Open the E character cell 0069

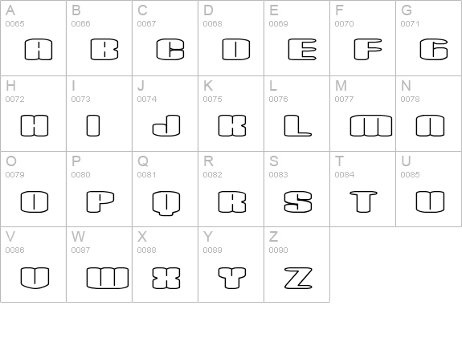coord(297,38)
